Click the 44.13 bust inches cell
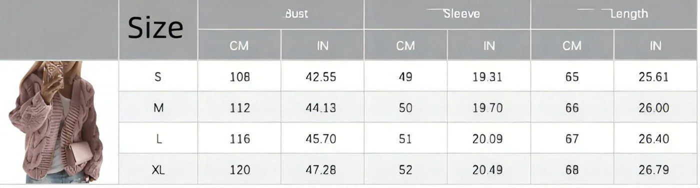 coord(322,107)
